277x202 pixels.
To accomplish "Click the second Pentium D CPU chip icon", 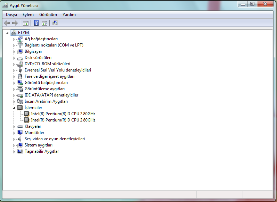I will [x=26, y=120].
